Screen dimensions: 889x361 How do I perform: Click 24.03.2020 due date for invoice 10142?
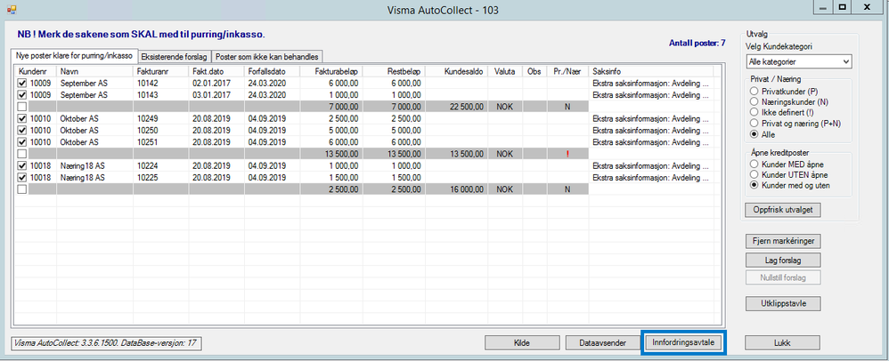tap(266, 84)
